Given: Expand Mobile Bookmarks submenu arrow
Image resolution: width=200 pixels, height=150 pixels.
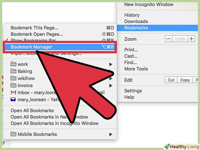Looking at the screenshot, I should 111,134.
